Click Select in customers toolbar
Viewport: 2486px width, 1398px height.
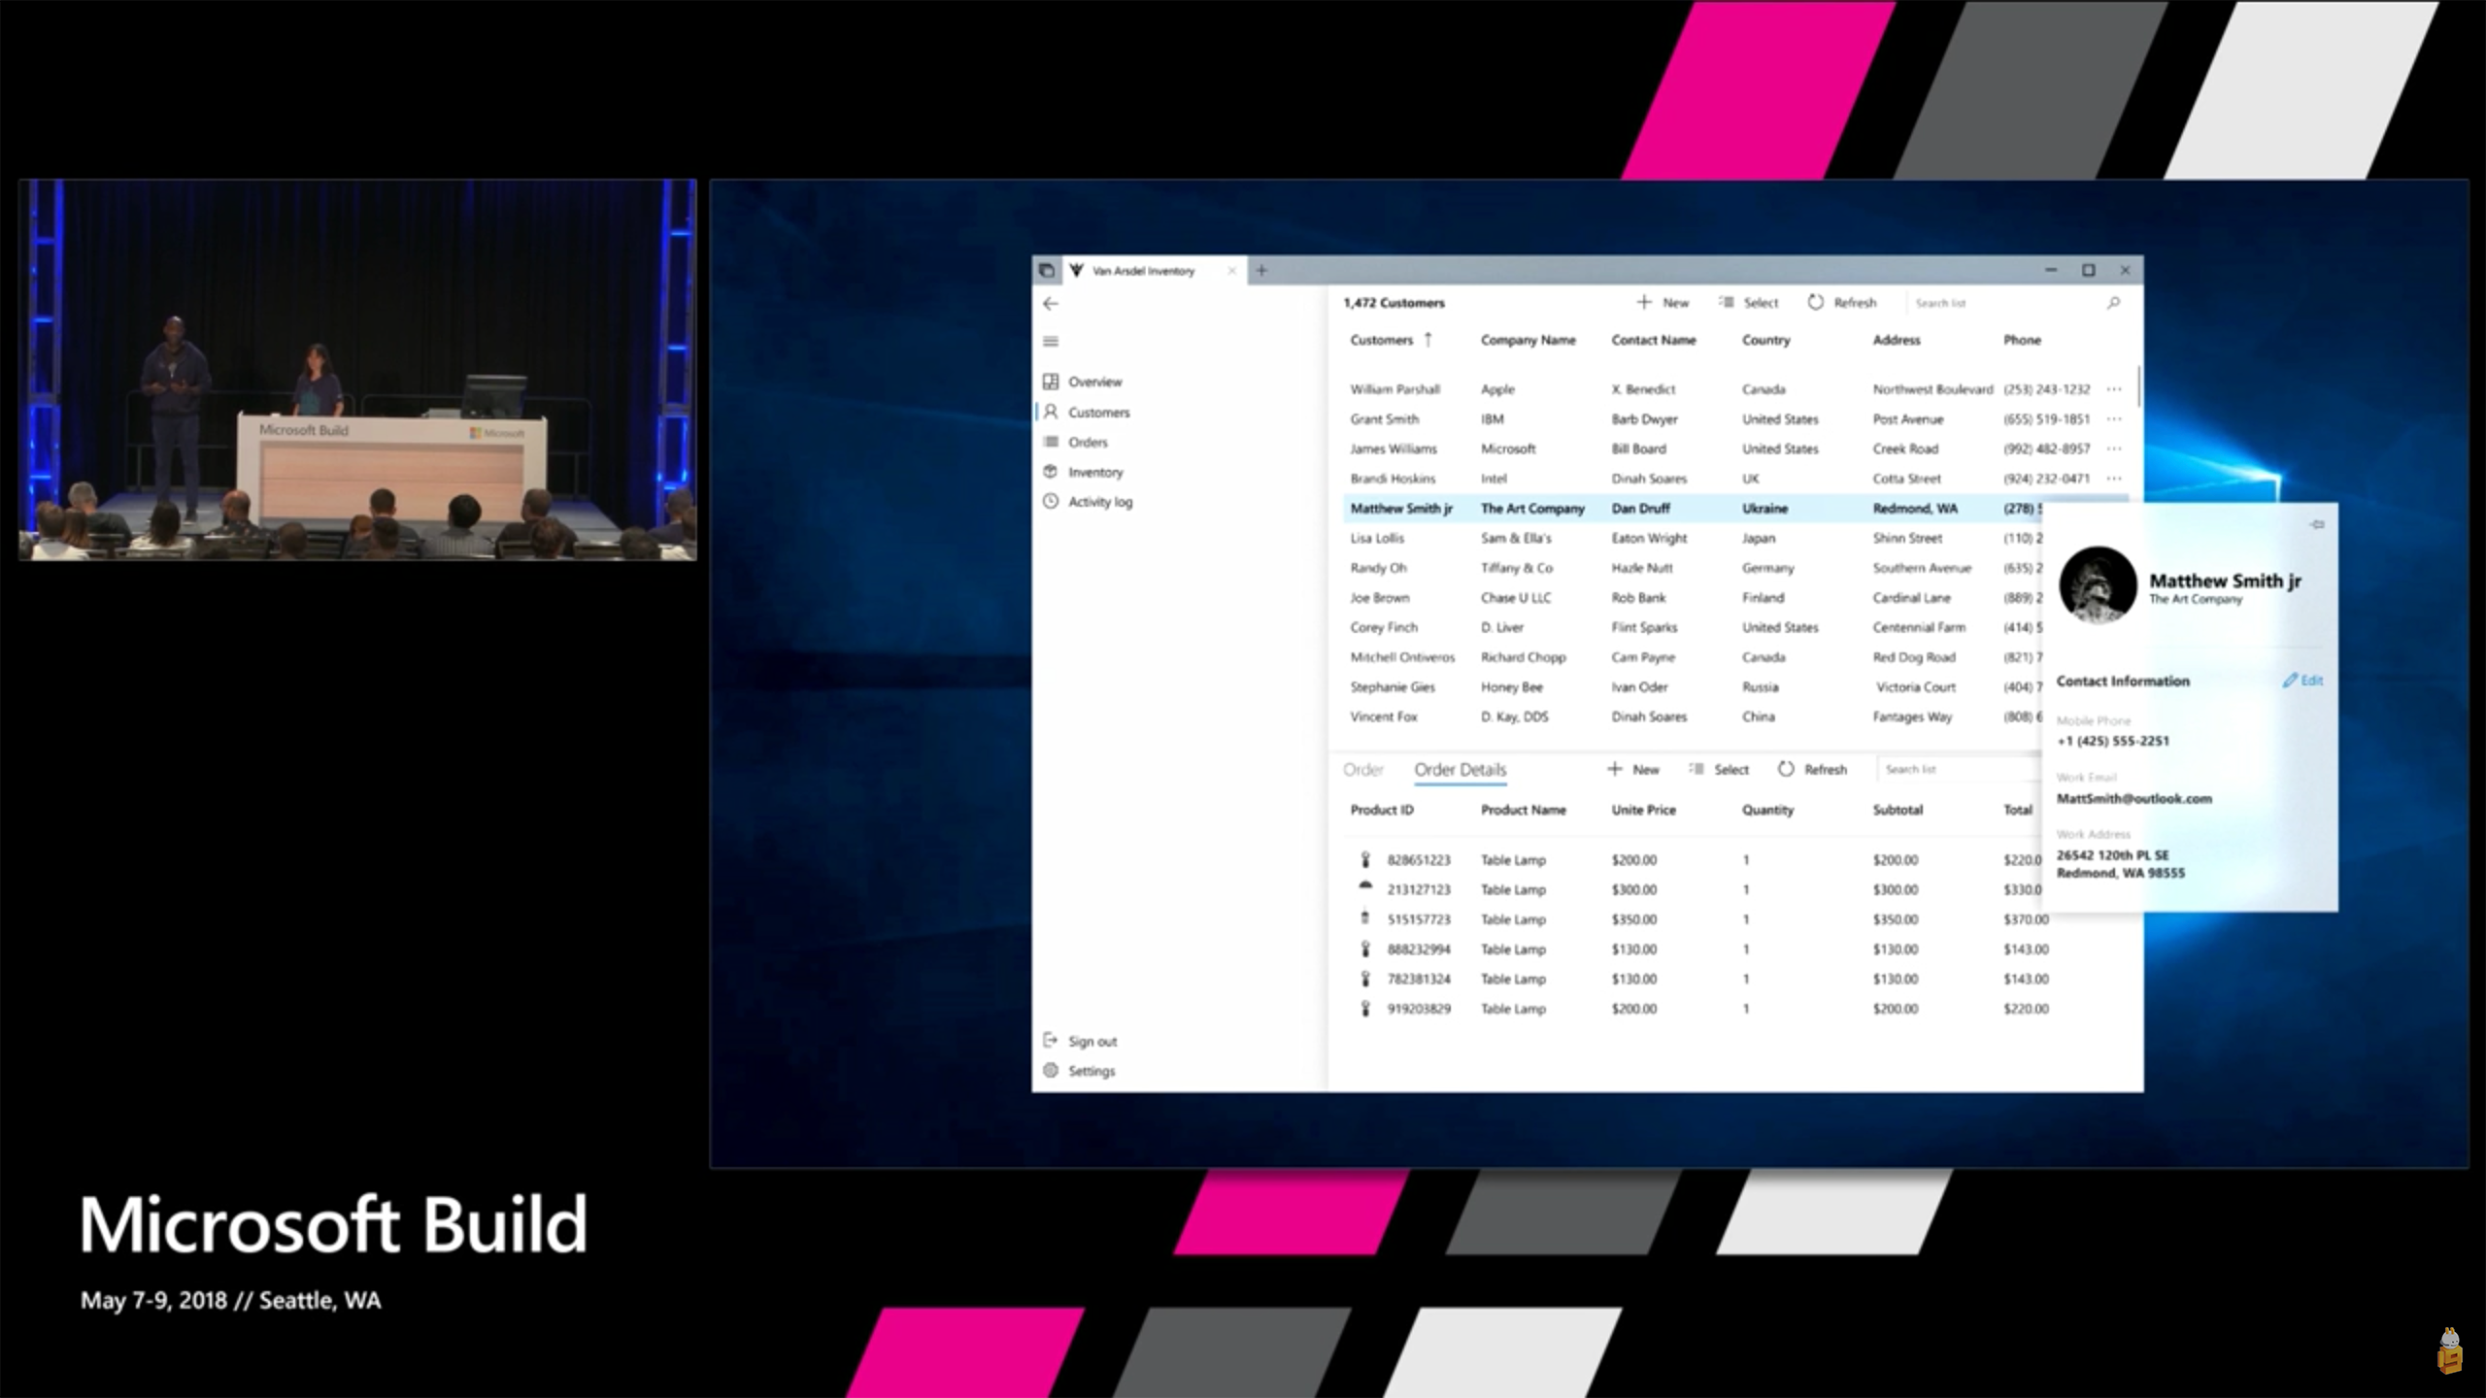coord(1749,303)
